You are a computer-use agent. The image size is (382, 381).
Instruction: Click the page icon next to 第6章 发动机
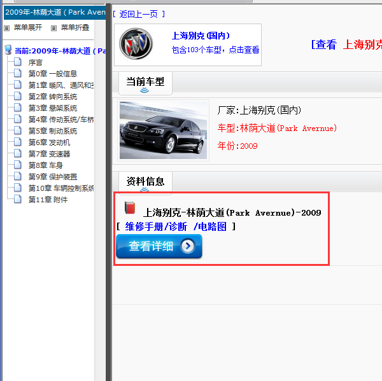tap(18, 142)
